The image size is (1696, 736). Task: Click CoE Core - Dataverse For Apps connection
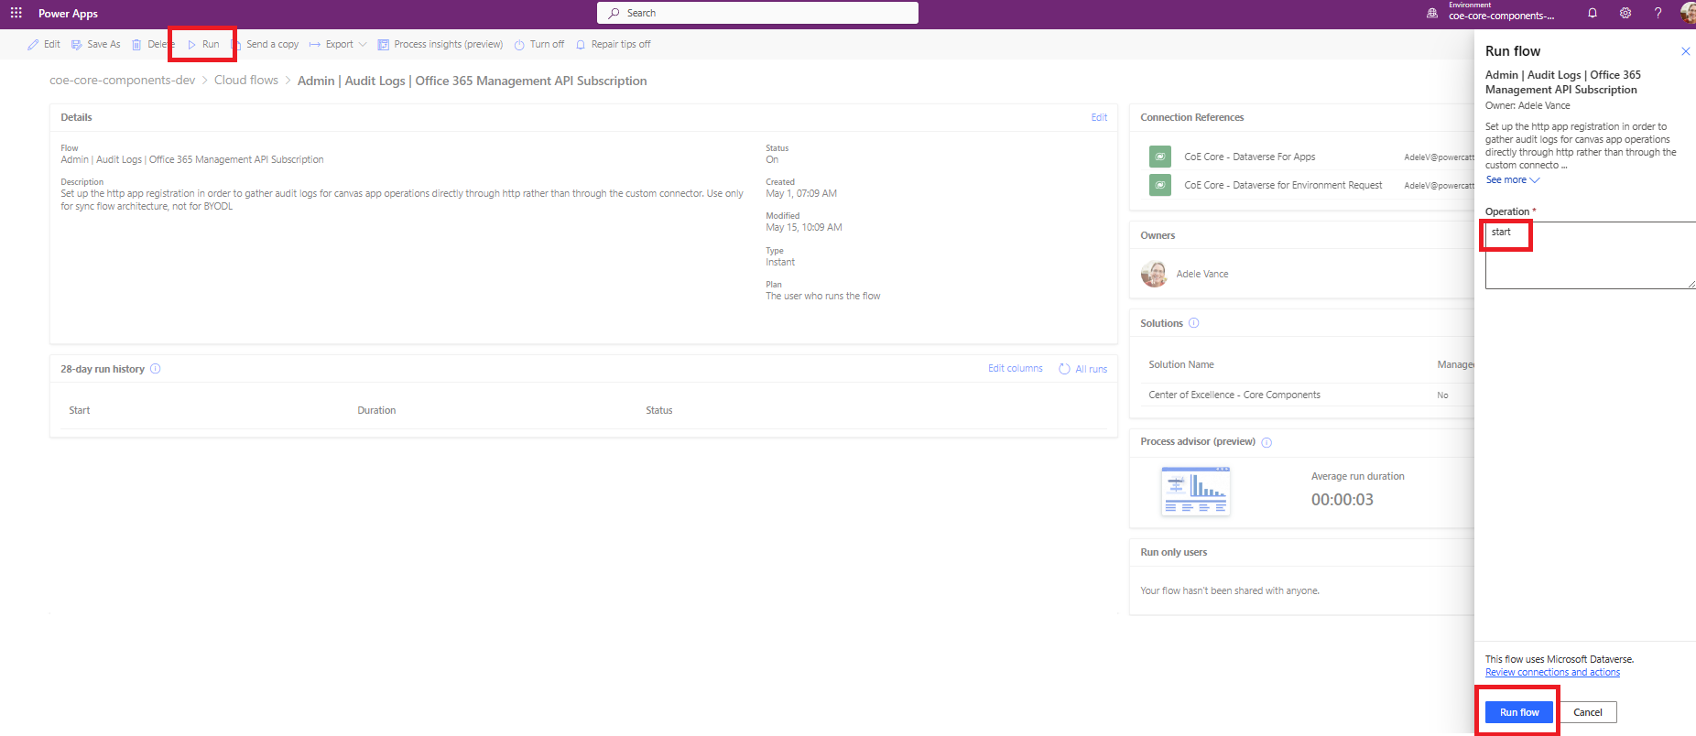[x=1250, y=157]
